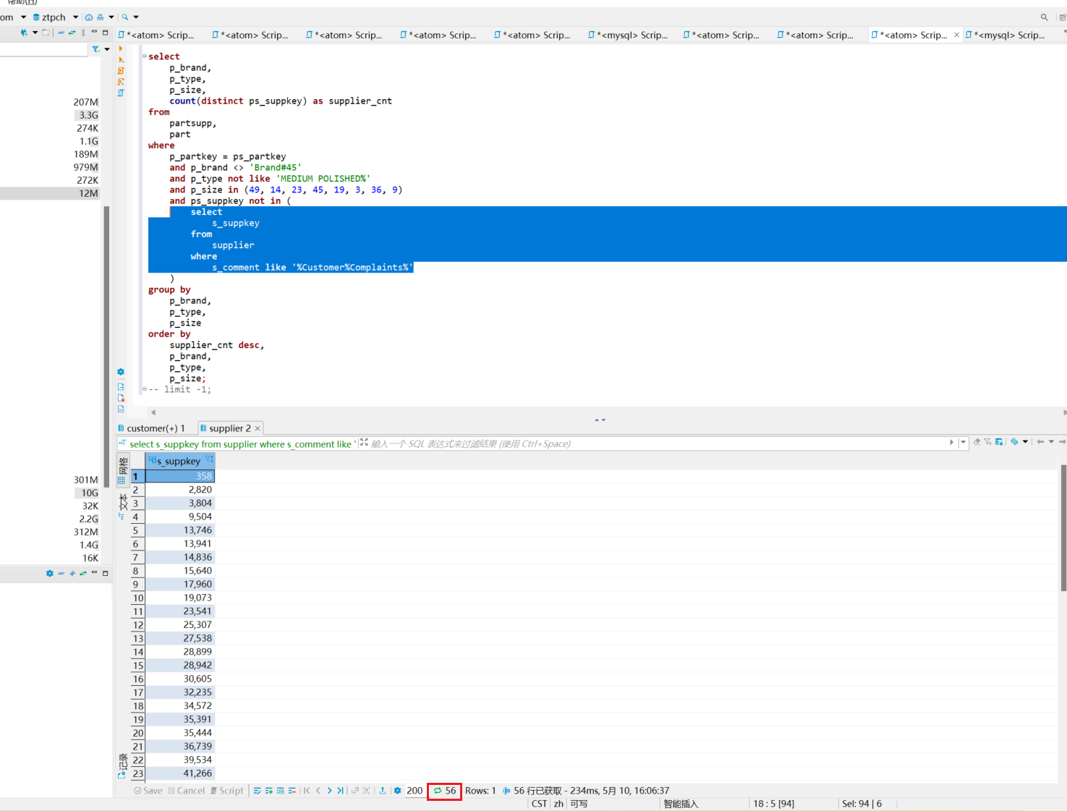Screen dimensions: 1067x811
Task: Select the cell with value 358
Action: pyautogui.click(x=179, y=476)
